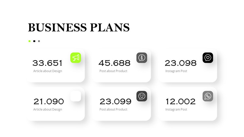244x137 pixels.
Task: Click the green megaphone icon
Action: pos(76,58)
